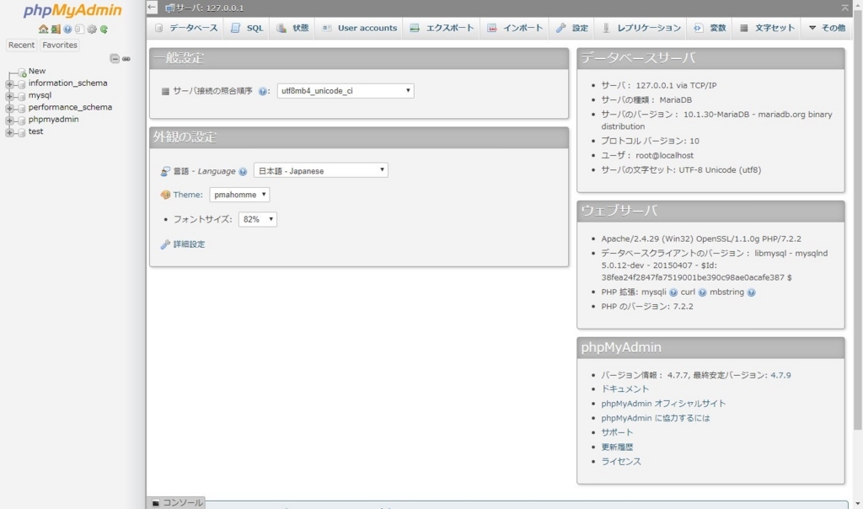The width and height of the screenshot is (863, 509).
Task: Click the wrench icon beside 詳細設定
Action: tap(165, 244)
